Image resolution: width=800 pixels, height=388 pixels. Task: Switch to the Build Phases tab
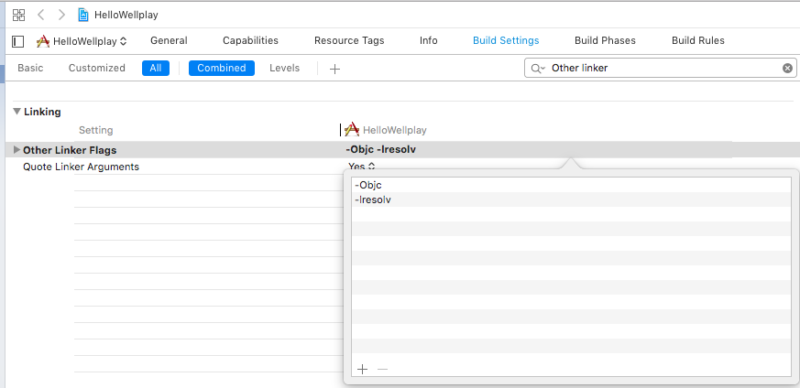(x=605, y=40)
